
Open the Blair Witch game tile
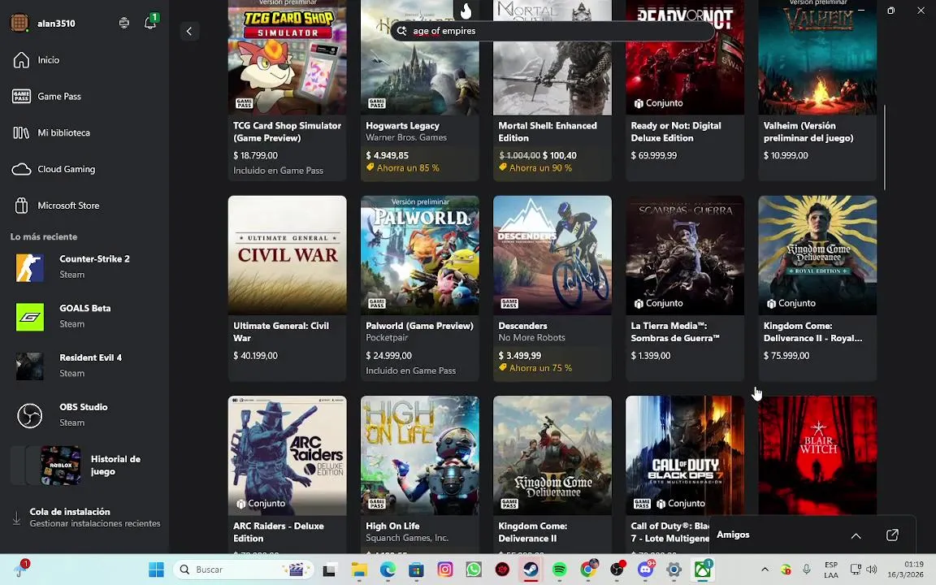(817, 455)
